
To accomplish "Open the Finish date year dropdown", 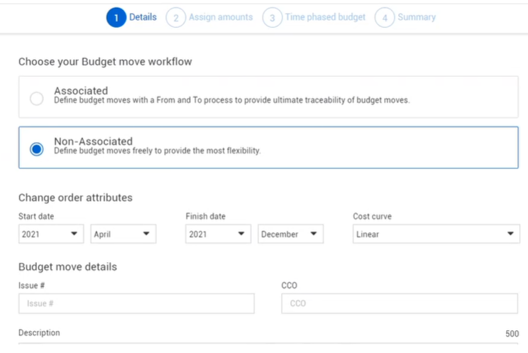I will click(x=218, y=234).
